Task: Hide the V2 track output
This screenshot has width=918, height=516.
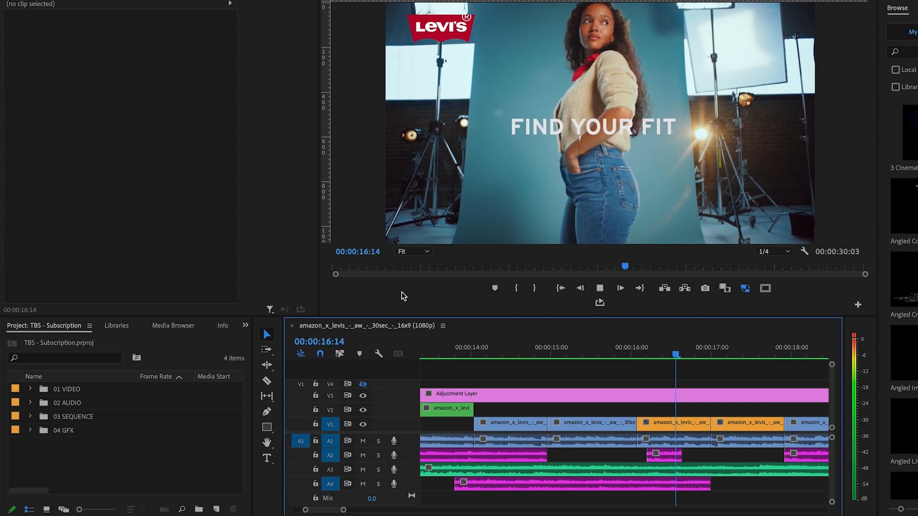Action: click(x=363, y=410)
